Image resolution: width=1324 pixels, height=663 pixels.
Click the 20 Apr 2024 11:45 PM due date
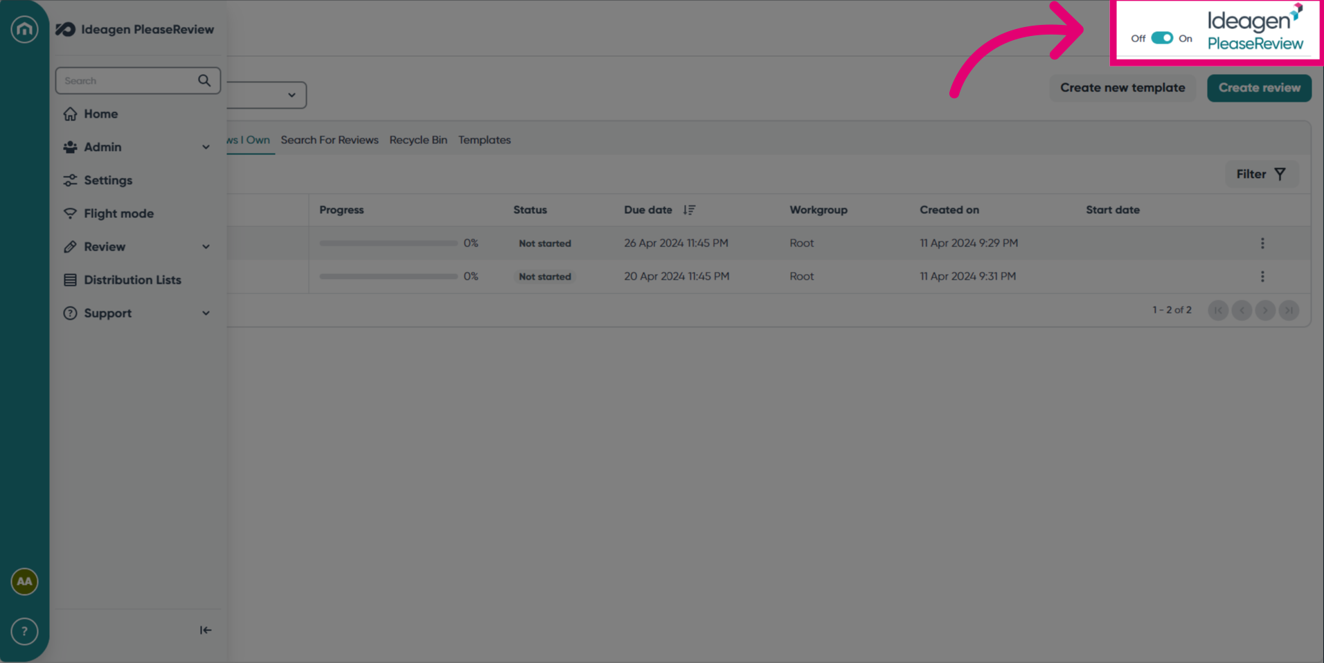677,276
